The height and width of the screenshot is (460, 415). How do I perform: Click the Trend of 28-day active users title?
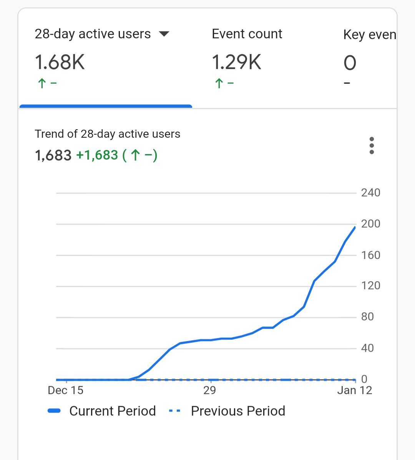click(107, 134)
